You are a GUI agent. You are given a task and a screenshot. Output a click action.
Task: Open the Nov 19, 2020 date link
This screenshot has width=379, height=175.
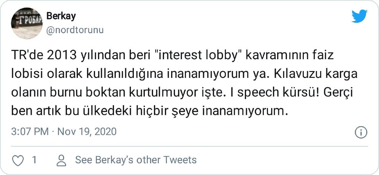click(87, 131)
